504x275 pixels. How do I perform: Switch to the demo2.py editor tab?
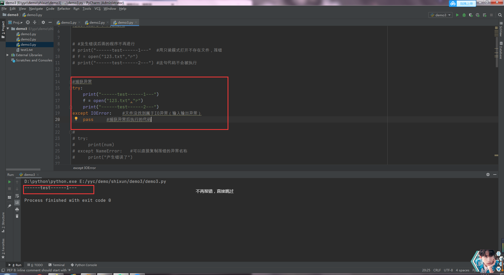[x=97, y=23]
